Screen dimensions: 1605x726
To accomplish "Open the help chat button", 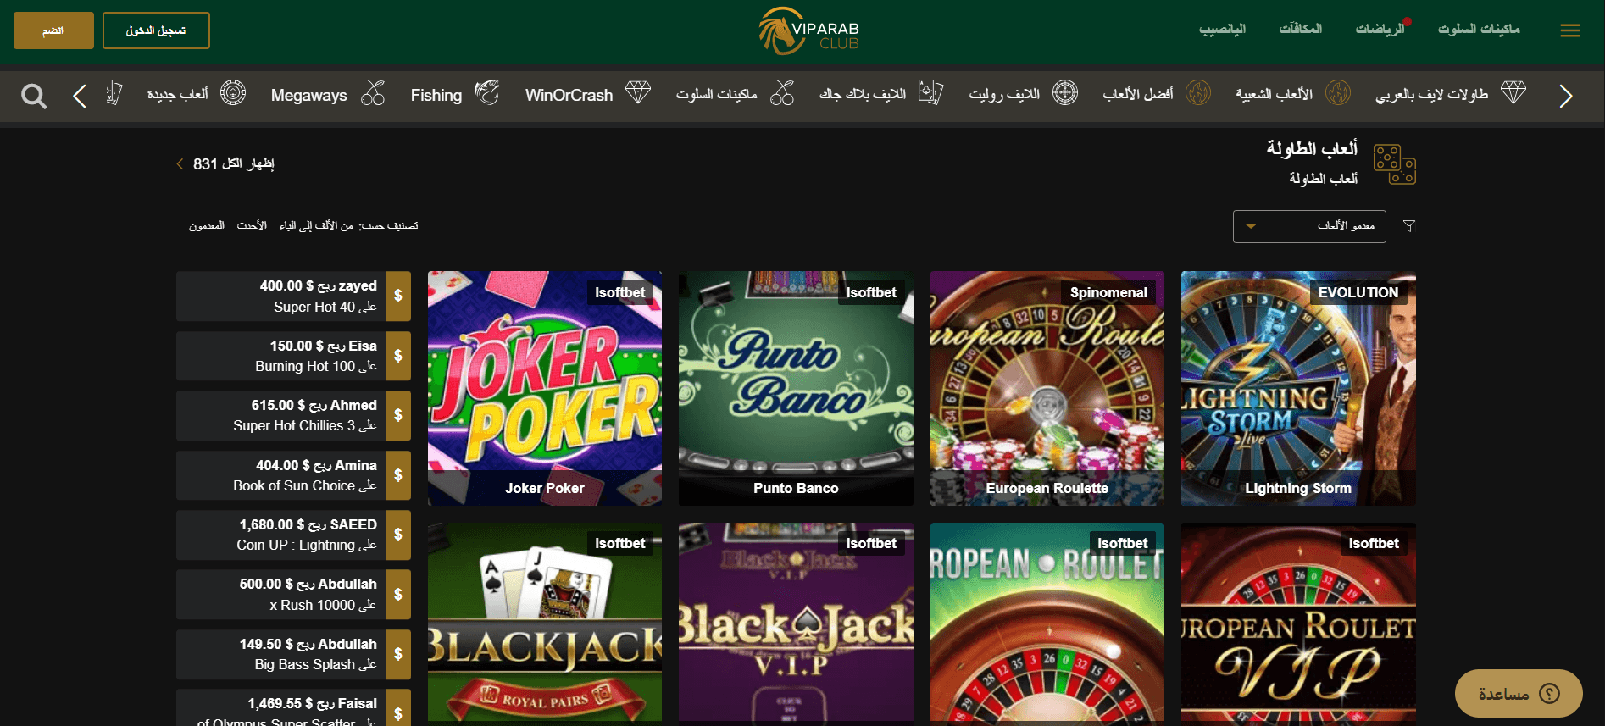I will click(x=1519, y=694).
